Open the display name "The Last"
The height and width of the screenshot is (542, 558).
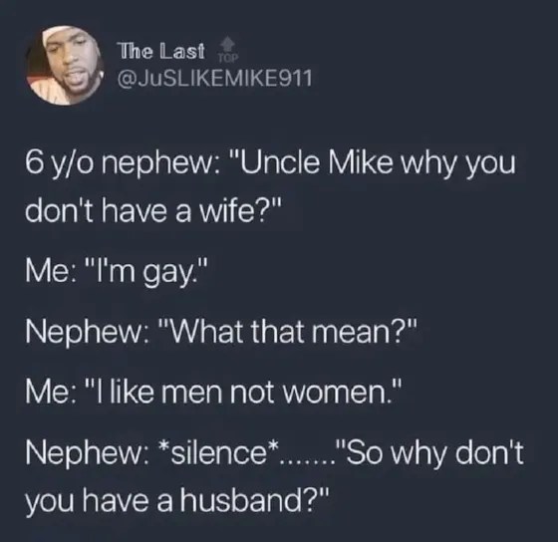click(162, 51)
